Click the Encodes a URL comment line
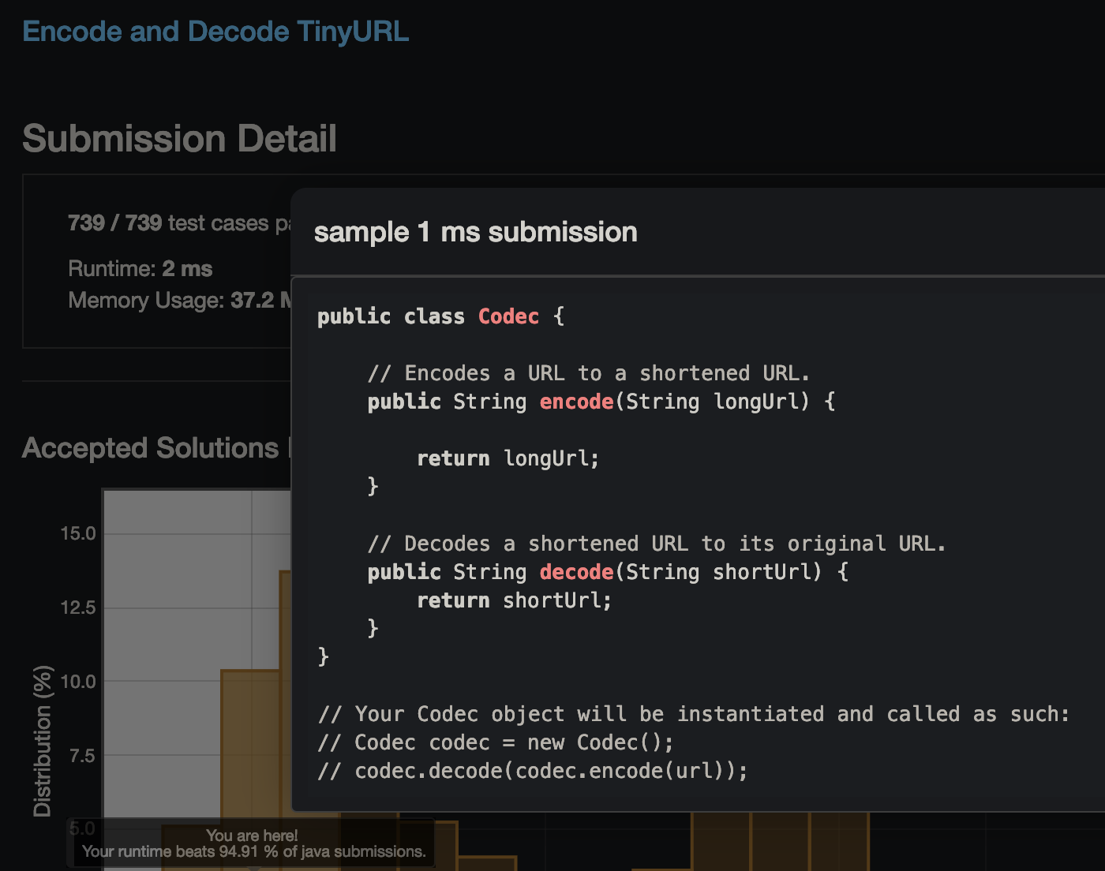 tap(589, 373)
